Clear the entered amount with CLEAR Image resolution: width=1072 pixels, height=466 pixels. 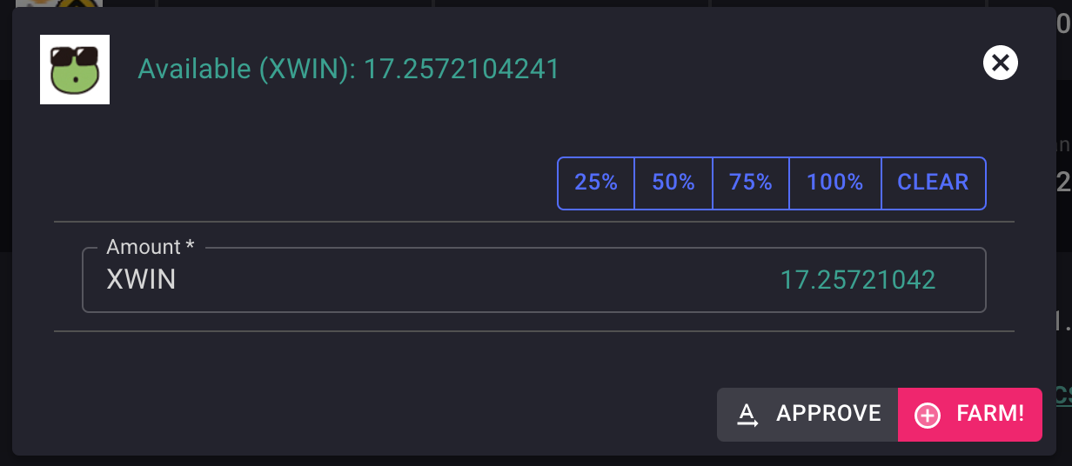pyautogui.click(x=934, y=183)
